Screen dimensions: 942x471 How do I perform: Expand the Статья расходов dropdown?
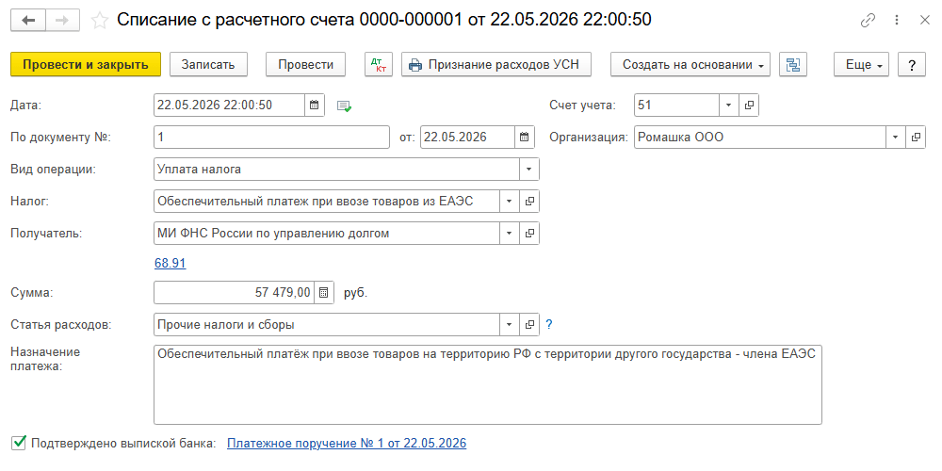click(510, 324)
